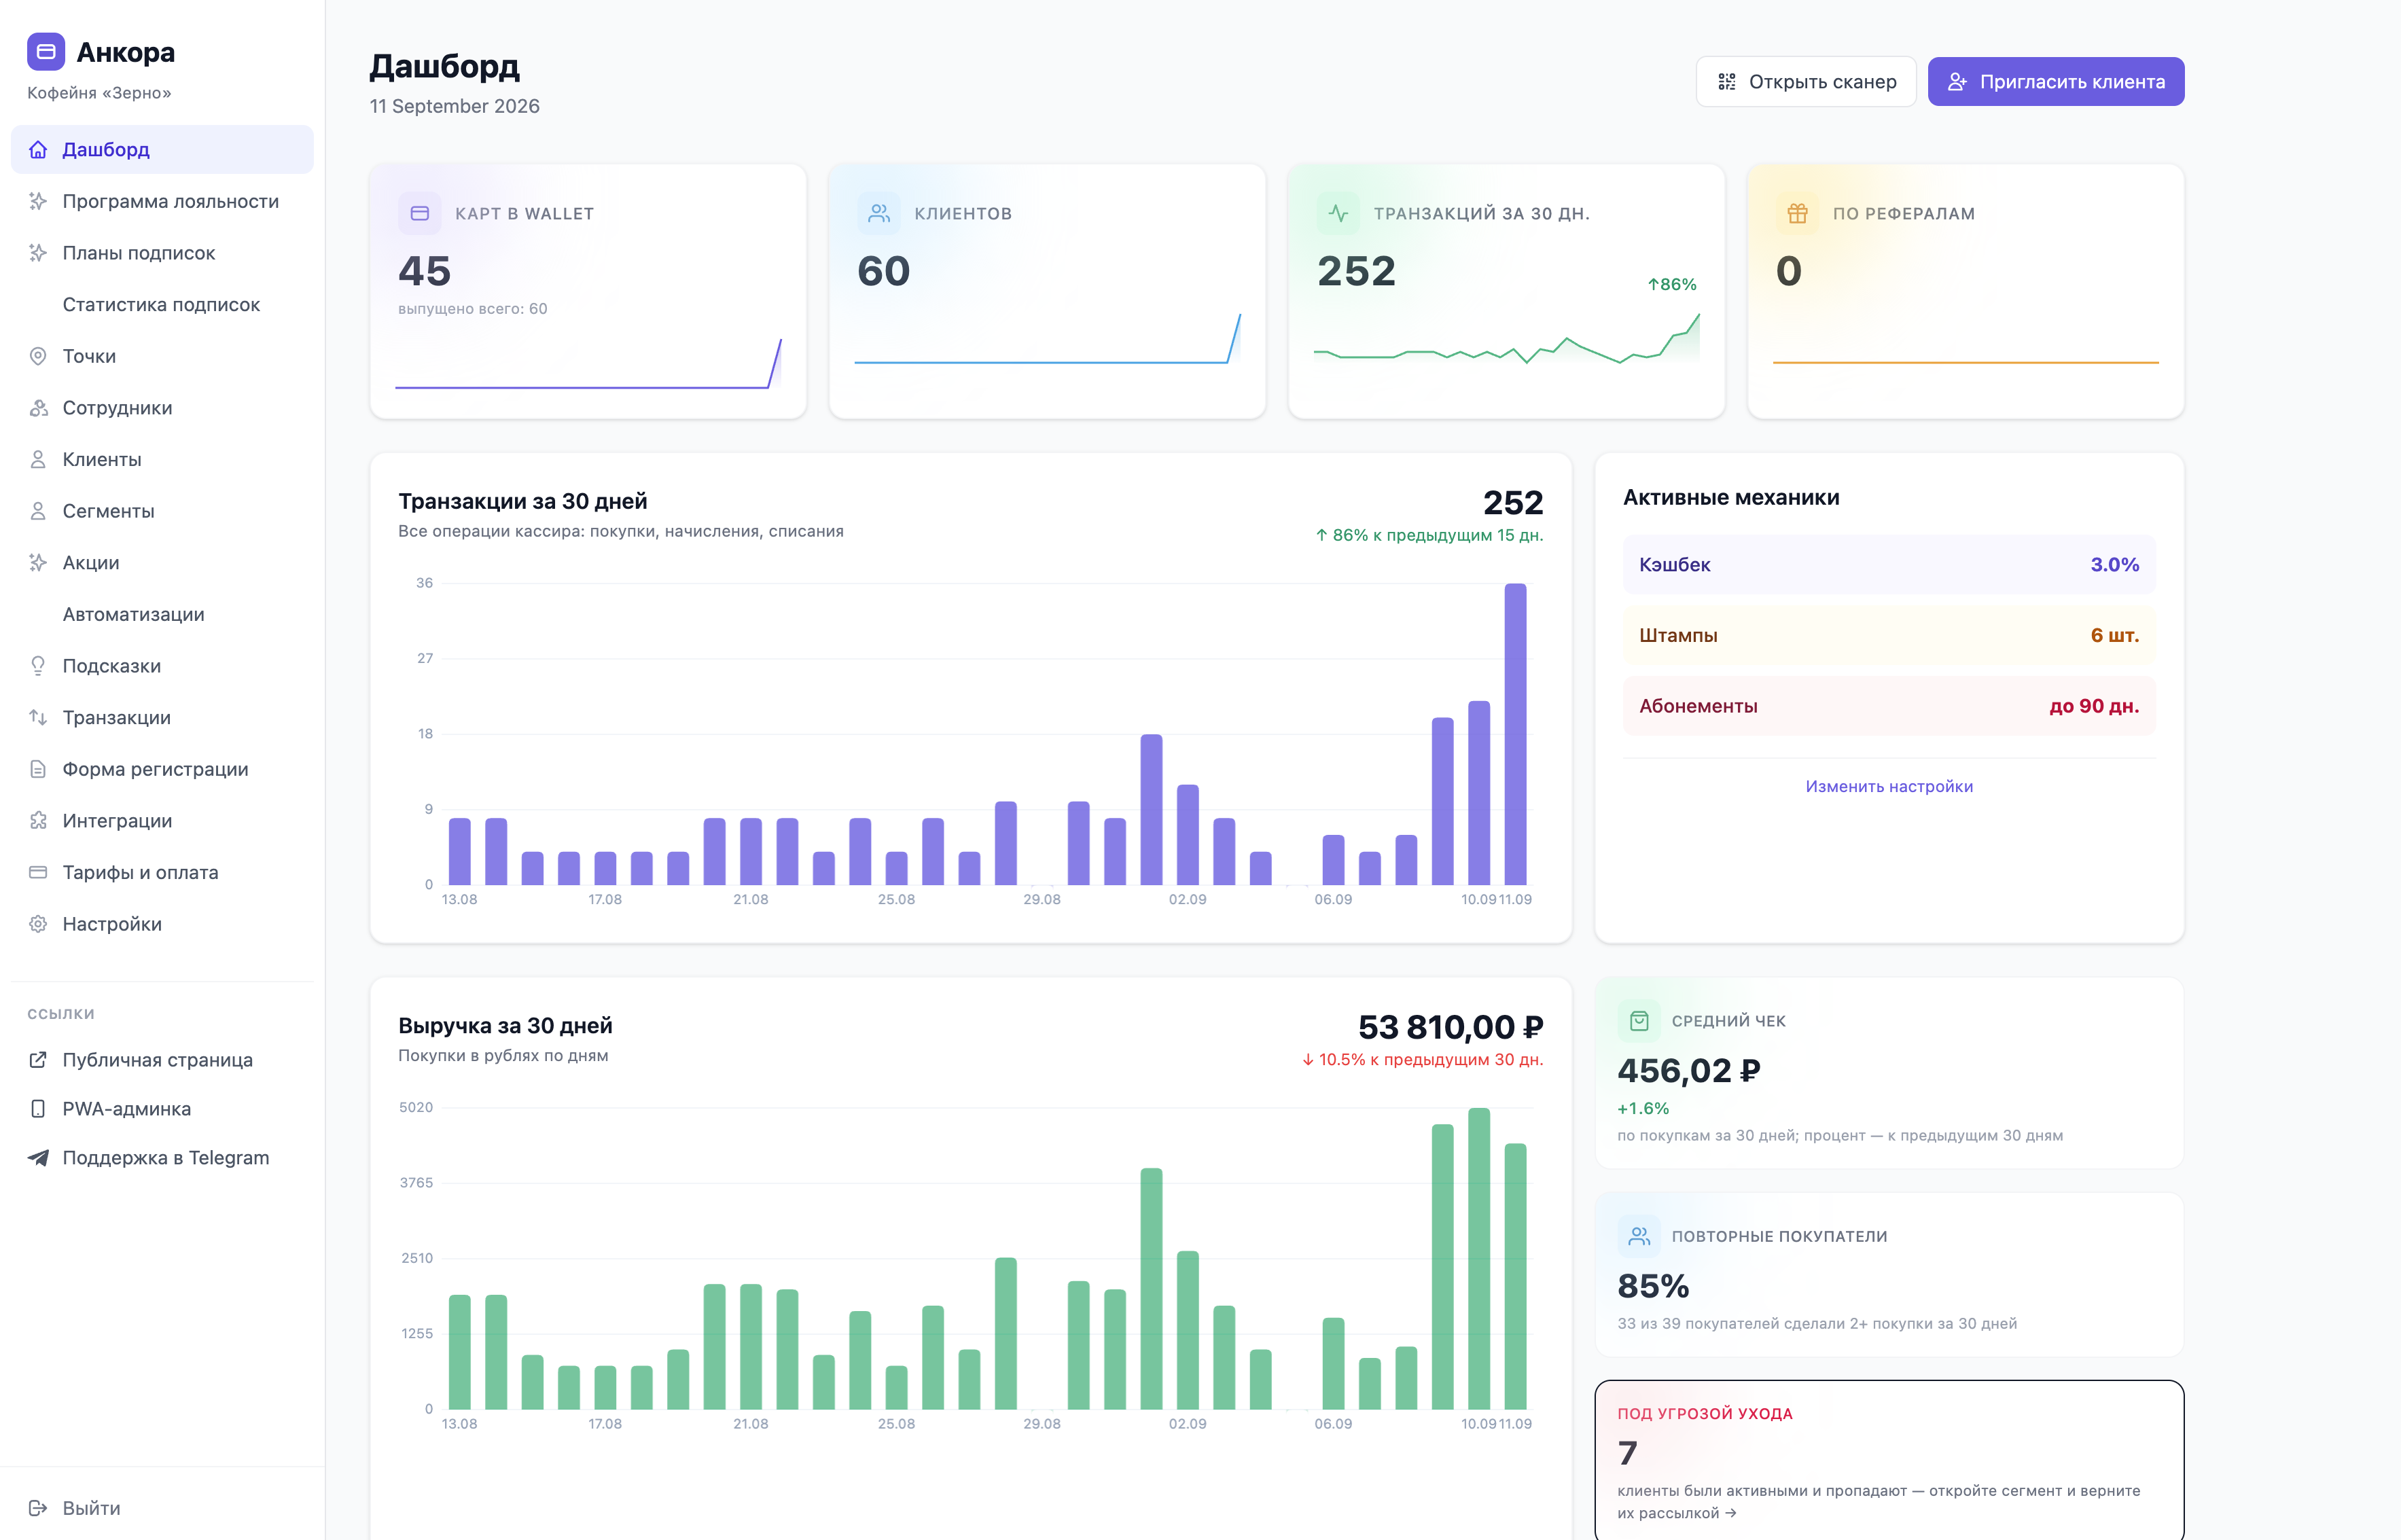Image resolution: width=2401 pixels, height=1540 pixels.
Task: Click the logout icon beside Выйти
Action: [x=38, y=1508]
